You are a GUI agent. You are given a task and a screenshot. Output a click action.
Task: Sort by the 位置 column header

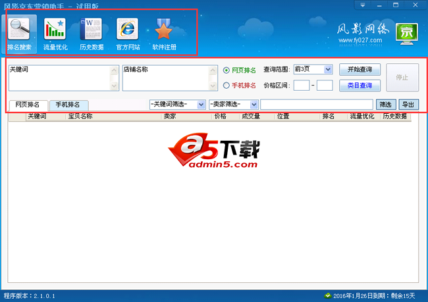[x=297, y=116]
